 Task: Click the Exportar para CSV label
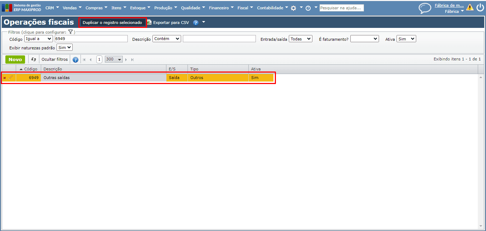pos(171,23)
